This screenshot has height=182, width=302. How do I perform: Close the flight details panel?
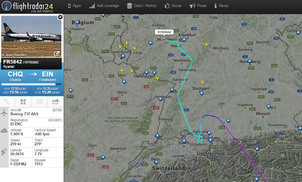pos(60,17)
